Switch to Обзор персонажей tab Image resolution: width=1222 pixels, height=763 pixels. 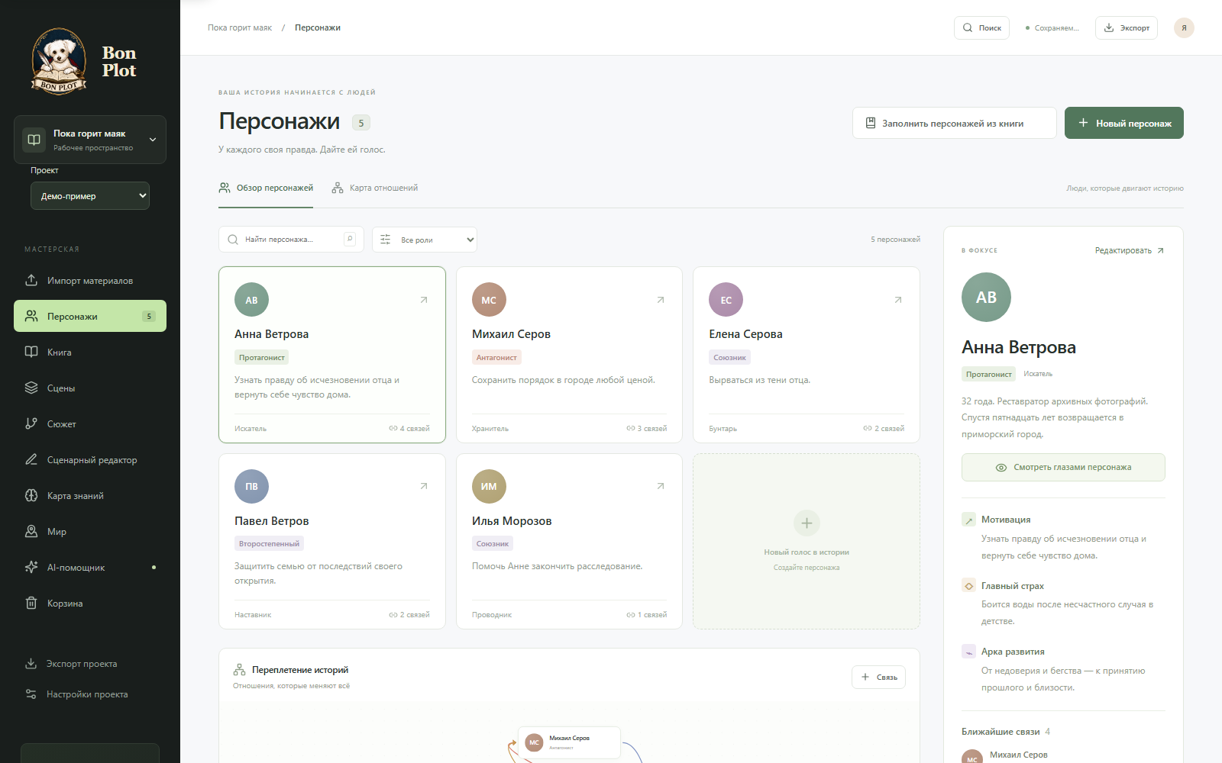266,188
